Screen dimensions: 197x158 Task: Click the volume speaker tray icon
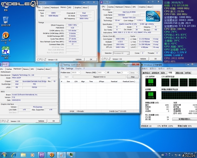coord(180,155)
